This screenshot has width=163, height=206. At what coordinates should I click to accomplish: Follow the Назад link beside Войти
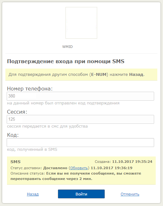(33, 194)
